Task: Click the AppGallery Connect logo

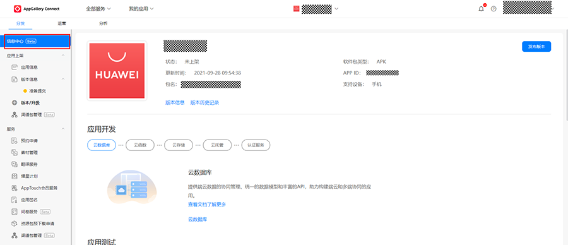Action: pyautogui.click(x=36, y=9)
